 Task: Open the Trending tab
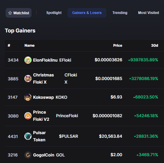[x=120, y=13]
